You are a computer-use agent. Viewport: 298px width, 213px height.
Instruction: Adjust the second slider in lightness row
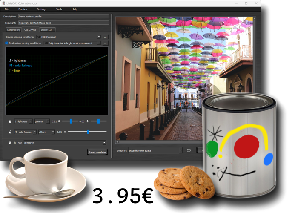click(x=98, y=121)
